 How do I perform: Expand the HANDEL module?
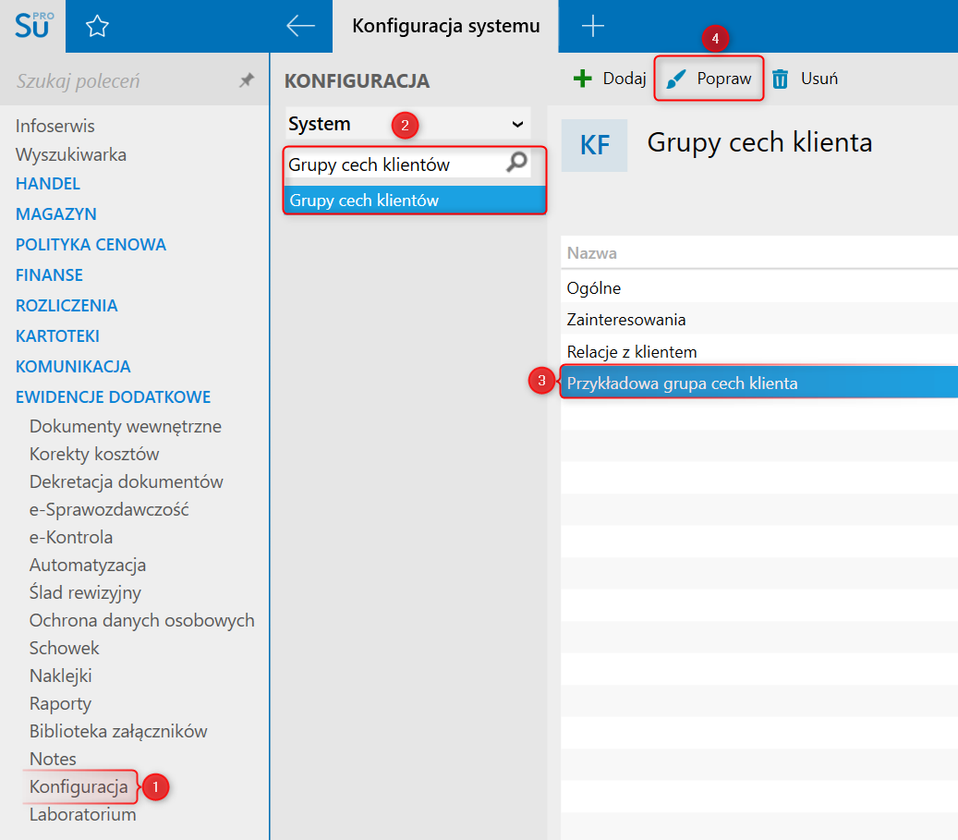point(48,183)
